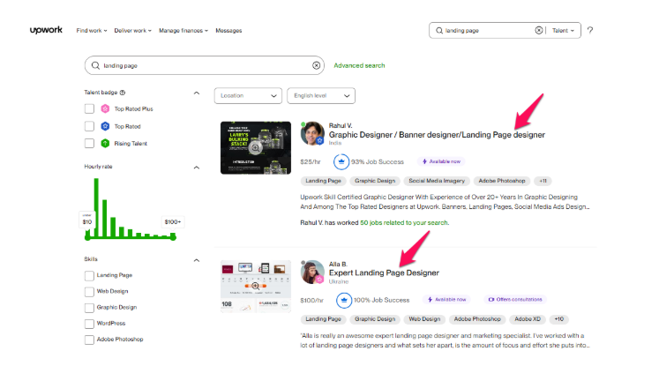Click the $25/hr rate text
The width and height of the screenshot is (659, 366).
pyautogui.click(x=311, y=161)
